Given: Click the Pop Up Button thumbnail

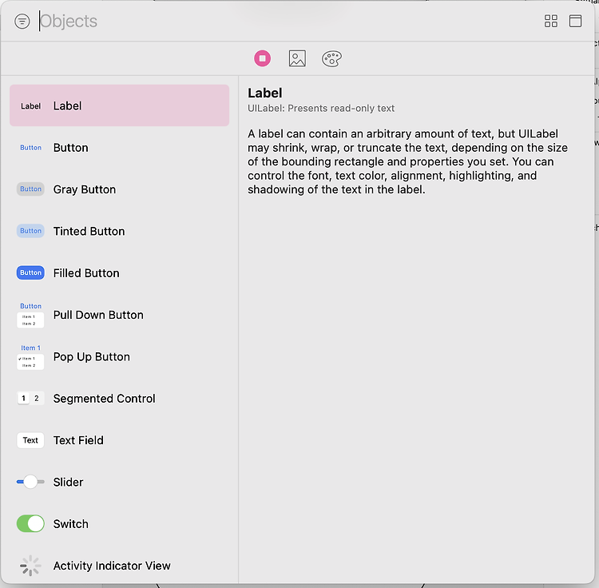Looking at the screenshot, I should 30,356.
